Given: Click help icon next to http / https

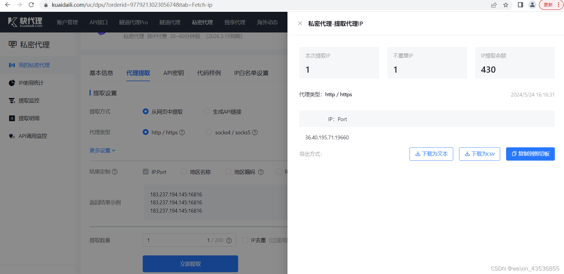Looking at the screenshot, I should click(x=182, y=133).
